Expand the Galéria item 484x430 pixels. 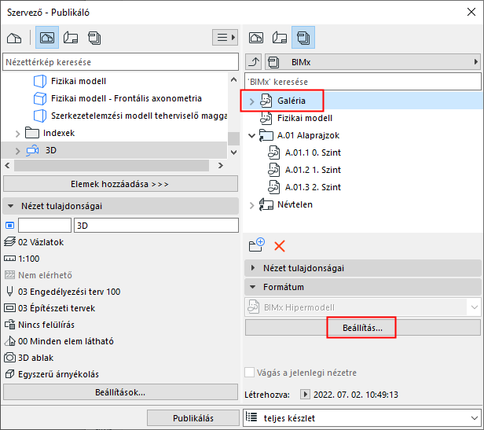pos(251,101)
